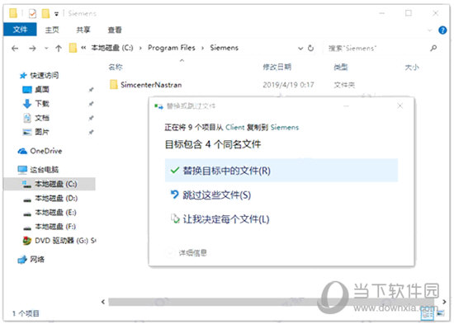This screenshot has width=454, height=324.
Task: Select 这台电脑 in navigation pane
Action: click(x=44, y=170)
